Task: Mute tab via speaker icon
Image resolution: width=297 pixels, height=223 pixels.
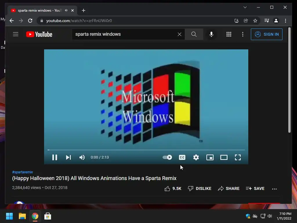Action: tap(66, 10)
